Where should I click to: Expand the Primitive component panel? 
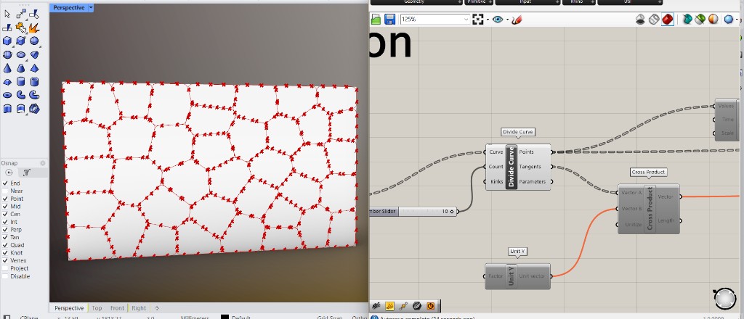[490, 2]
